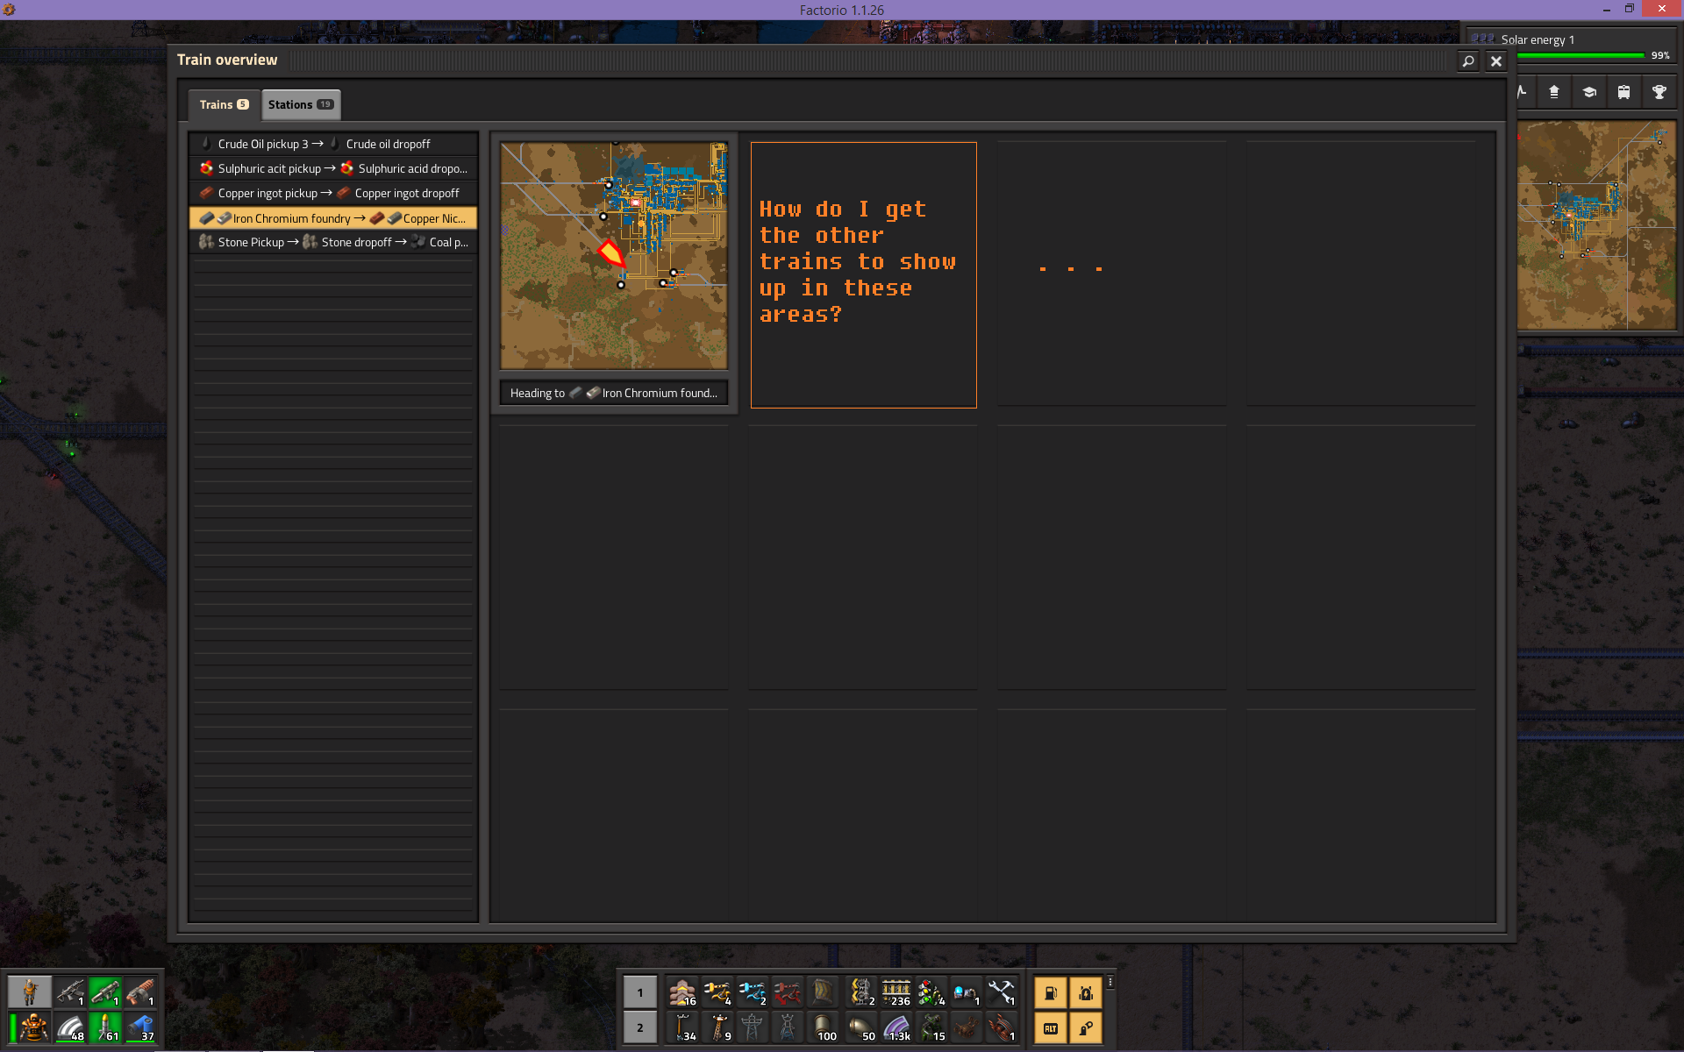Toggle the robot arm shortcut button
The width and height of the screenshot is (1684, 1052).
[x=1086, y=1028]
